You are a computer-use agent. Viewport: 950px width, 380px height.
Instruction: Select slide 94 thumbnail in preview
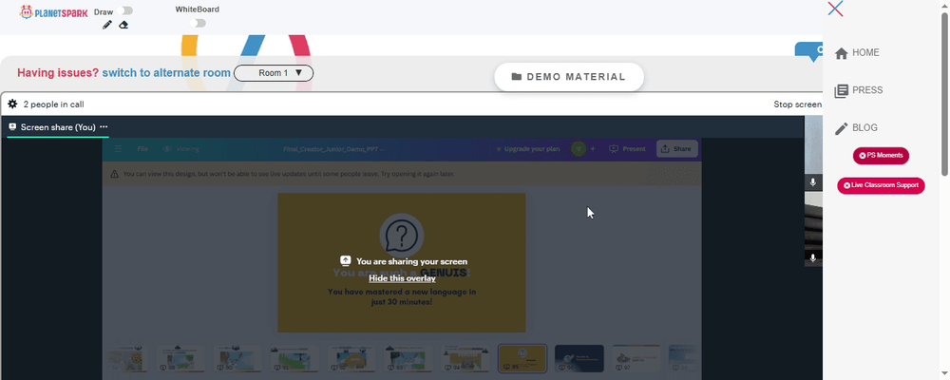pos(465,359)
